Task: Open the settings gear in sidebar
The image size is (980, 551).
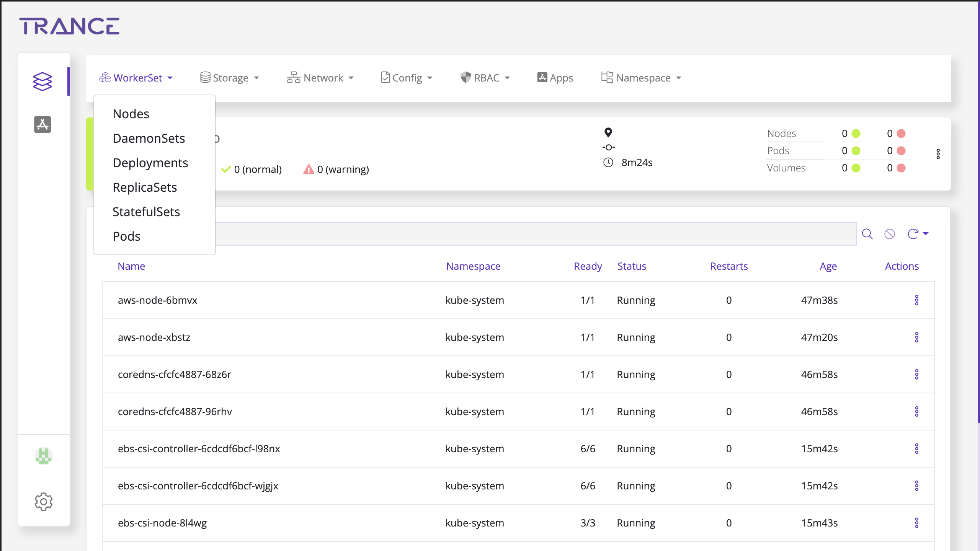Action: click(43, 501)
